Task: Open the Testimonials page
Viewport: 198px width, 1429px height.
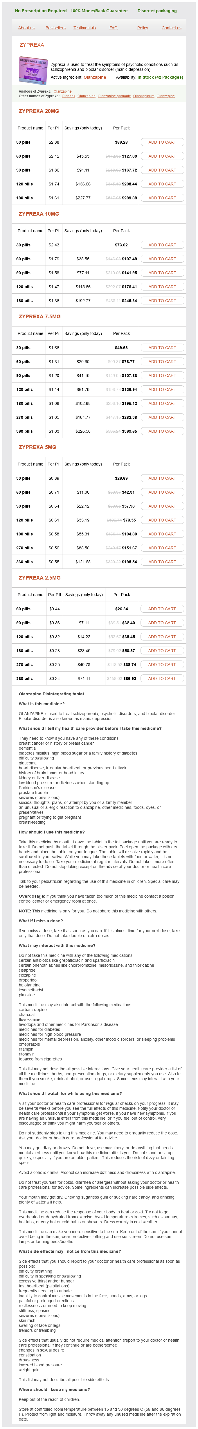Action: (x=84, y=28)
